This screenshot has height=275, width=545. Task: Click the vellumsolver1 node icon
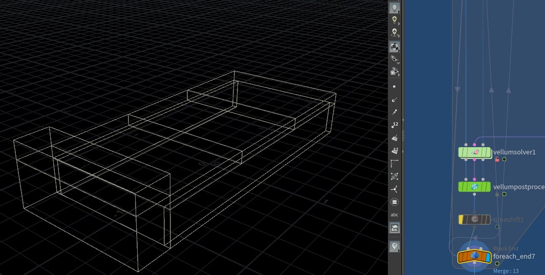tap(475, 152)
